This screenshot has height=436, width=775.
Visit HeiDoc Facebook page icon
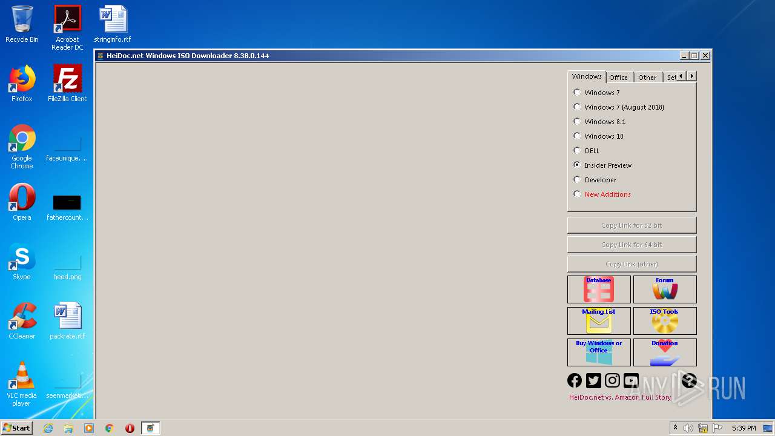575,380
